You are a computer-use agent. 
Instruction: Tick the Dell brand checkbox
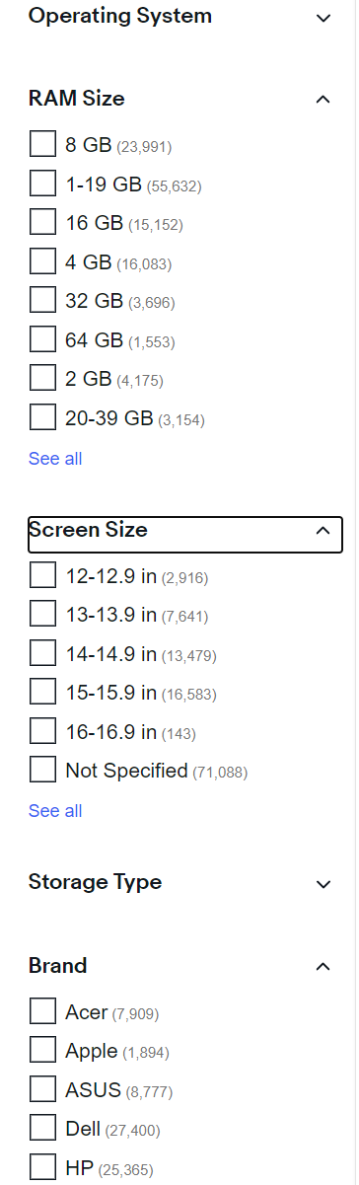coord(42,1129)
